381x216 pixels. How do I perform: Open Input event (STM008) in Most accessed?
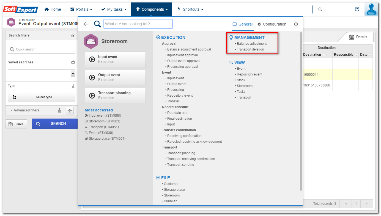pyautogui.click(x=103, y=116)
